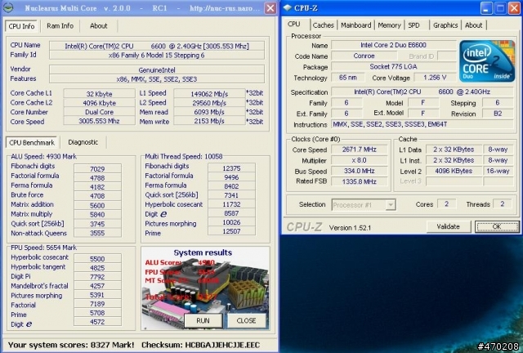Open the Processor #1 selection dropdown
523x353 pixels.
click(390, 204)
